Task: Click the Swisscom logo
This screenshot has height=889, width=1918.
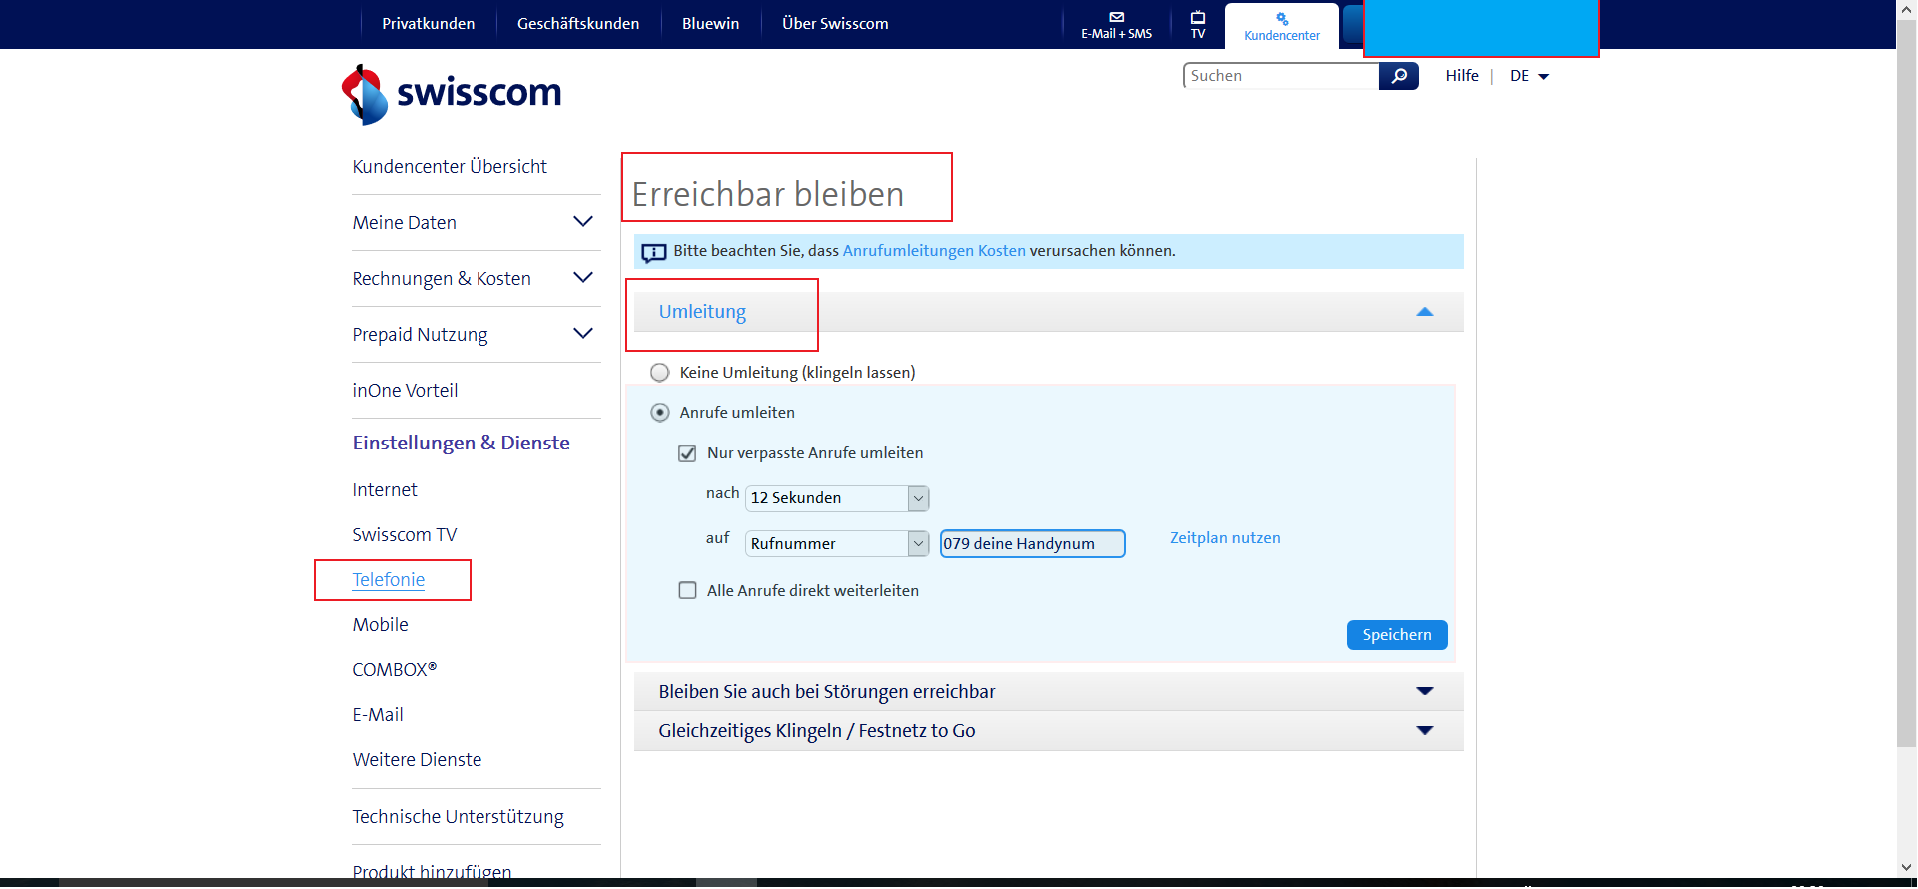Action: (452, 94)
